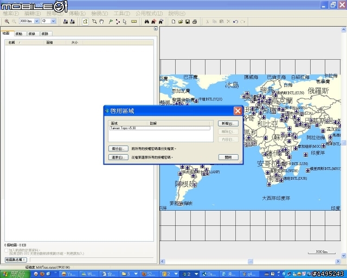The height and width of the screenshot is (278, 347).
Task: Click the binoculars find places icon
Action: (x=147, y=22)
